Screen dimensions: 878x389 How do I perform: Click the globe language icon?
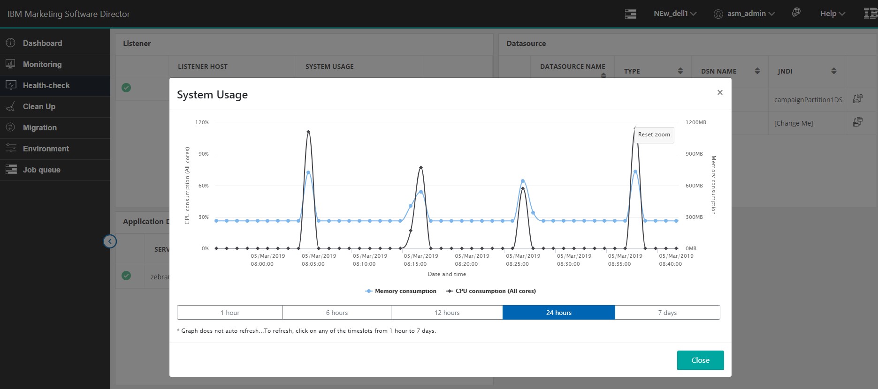tap(796, 13)
